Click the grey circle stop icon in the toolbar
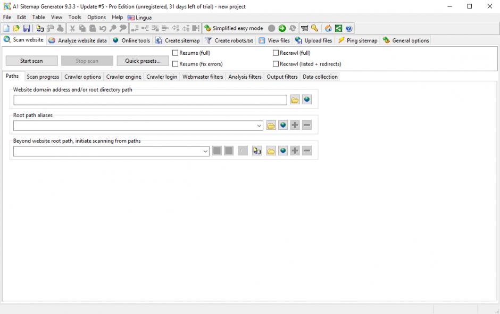 pos(271,28)
